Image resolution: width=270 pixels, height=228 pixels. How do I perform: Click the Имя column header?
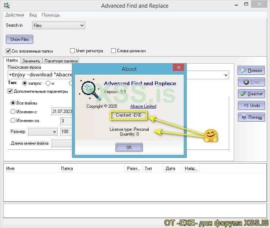(x=10, y=168)
